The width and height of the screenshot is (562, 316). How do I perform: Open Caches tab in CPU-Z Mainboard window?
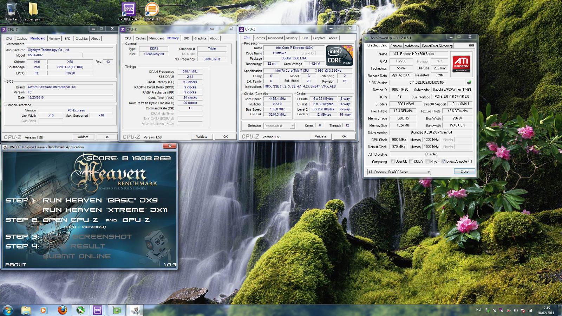[x=22, y=39]
